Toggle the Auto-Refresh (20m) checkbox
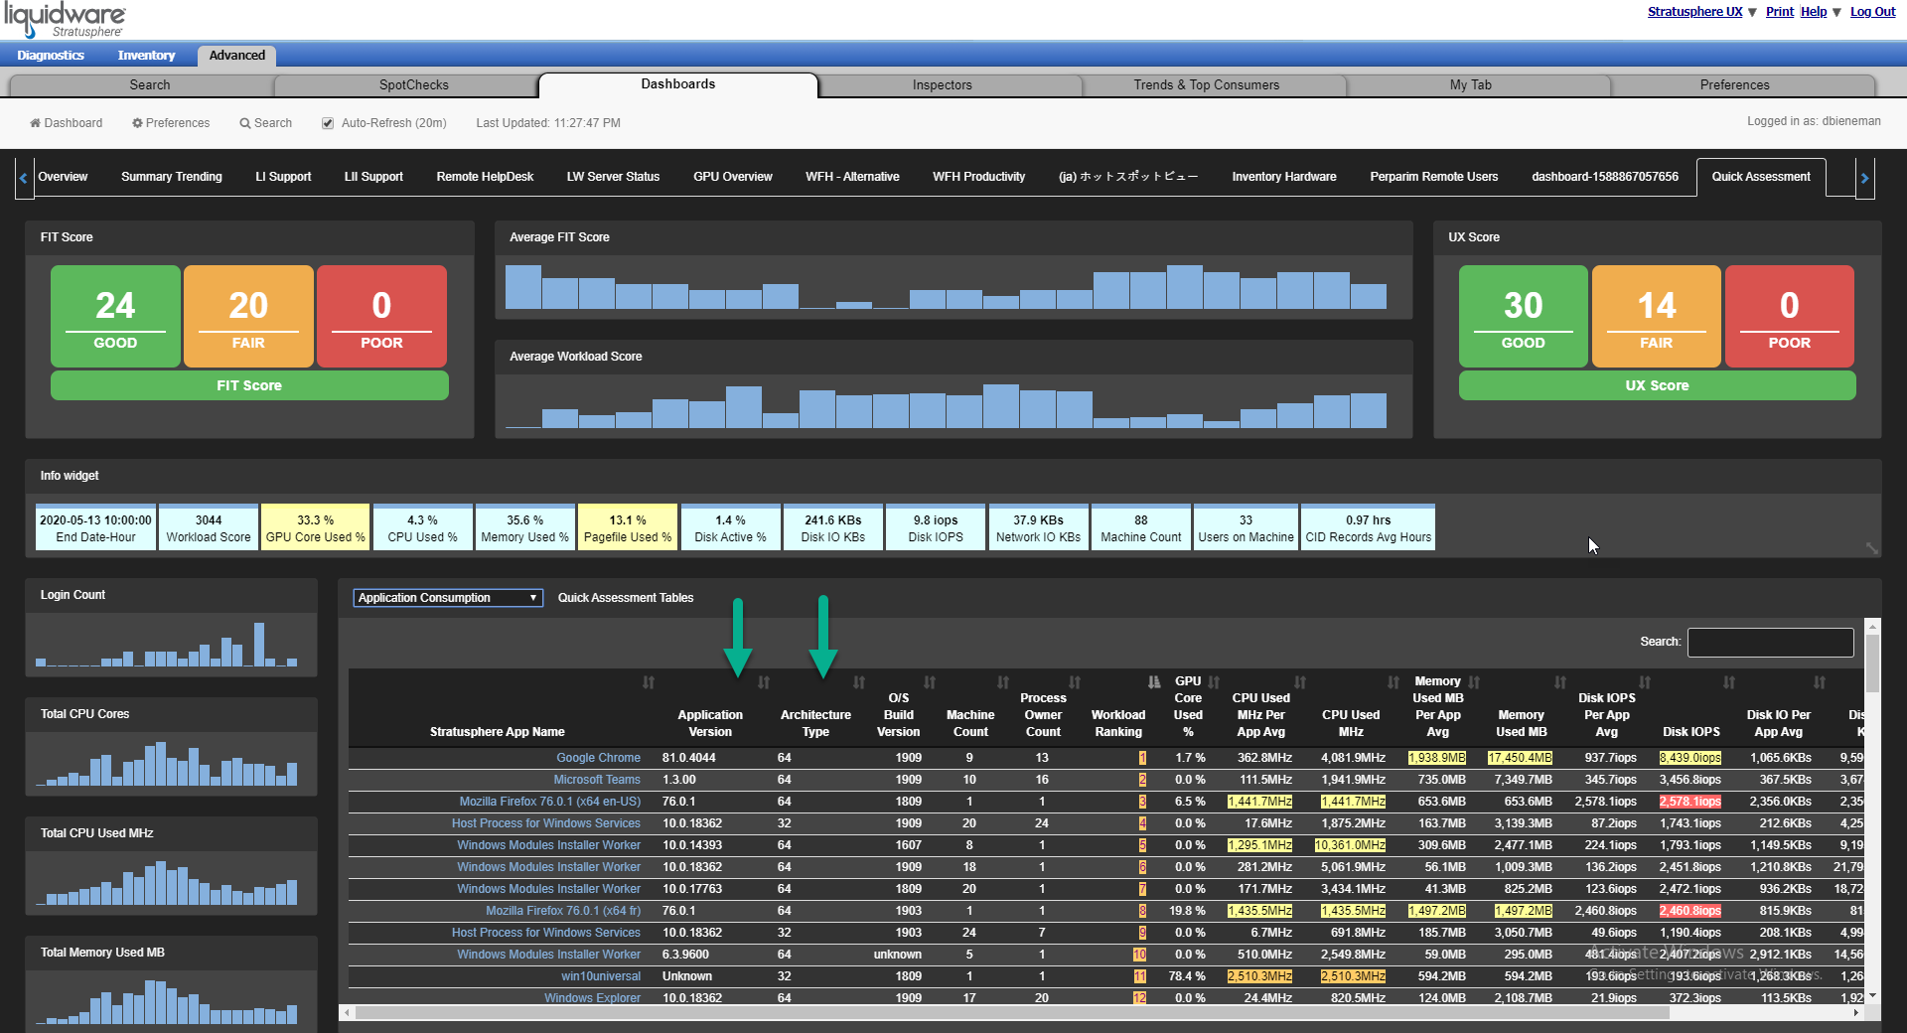Image resolution: width=1907 pixels, height=1033 pixels. pyautogui.click(x=328, y=123)
